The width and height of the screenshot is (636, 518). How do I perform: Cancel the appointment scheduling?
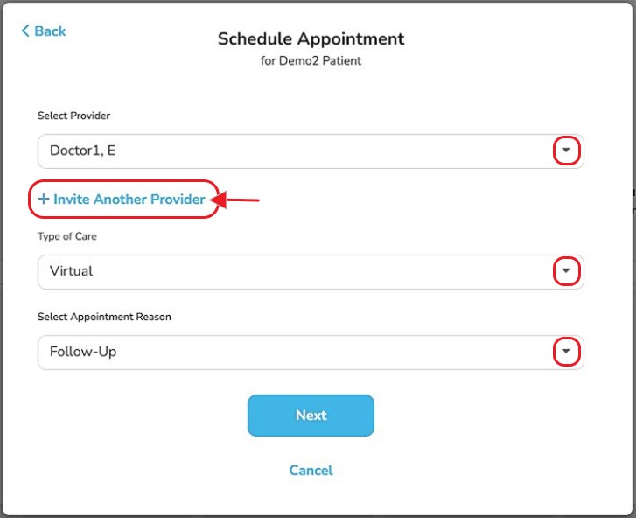click(x=311, y=471)
